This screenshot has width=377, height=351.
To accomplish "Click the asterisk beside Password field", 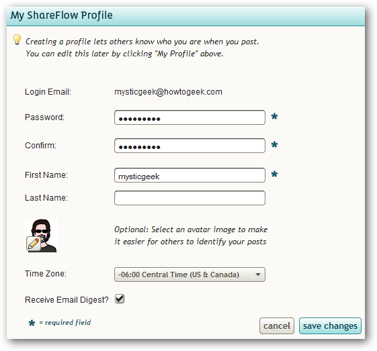I will coord(274,117).
